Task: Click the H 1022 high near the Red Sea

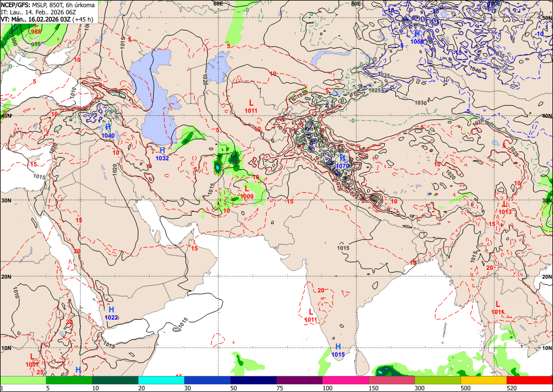Action: click(x=112, y=313)
